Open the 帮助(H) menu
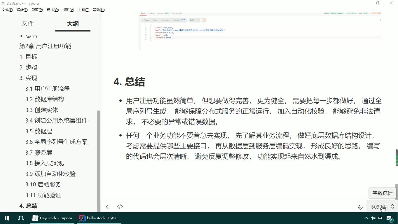 tap(99, 10)
